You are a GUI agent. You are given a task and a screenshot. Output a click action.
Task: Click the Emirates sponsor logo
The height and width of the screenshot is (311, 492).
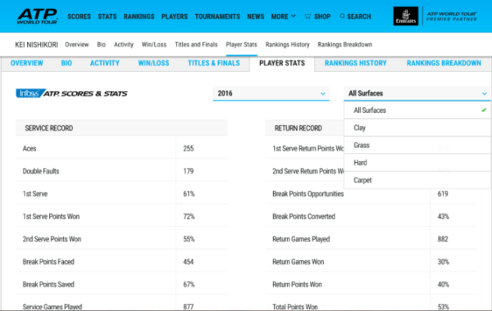tap(406, 16)
